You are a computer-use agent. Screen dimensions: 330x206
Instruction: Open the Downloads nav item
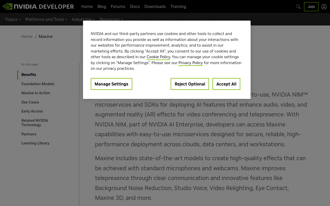pyautogui.click(x=155, y=6)
